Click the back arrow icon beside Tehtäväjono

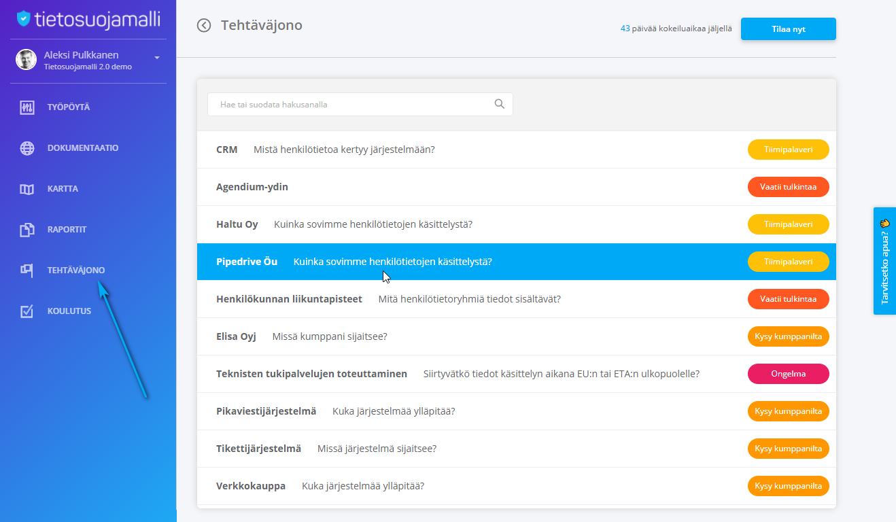pyautogui.click(x=204, y=25)
